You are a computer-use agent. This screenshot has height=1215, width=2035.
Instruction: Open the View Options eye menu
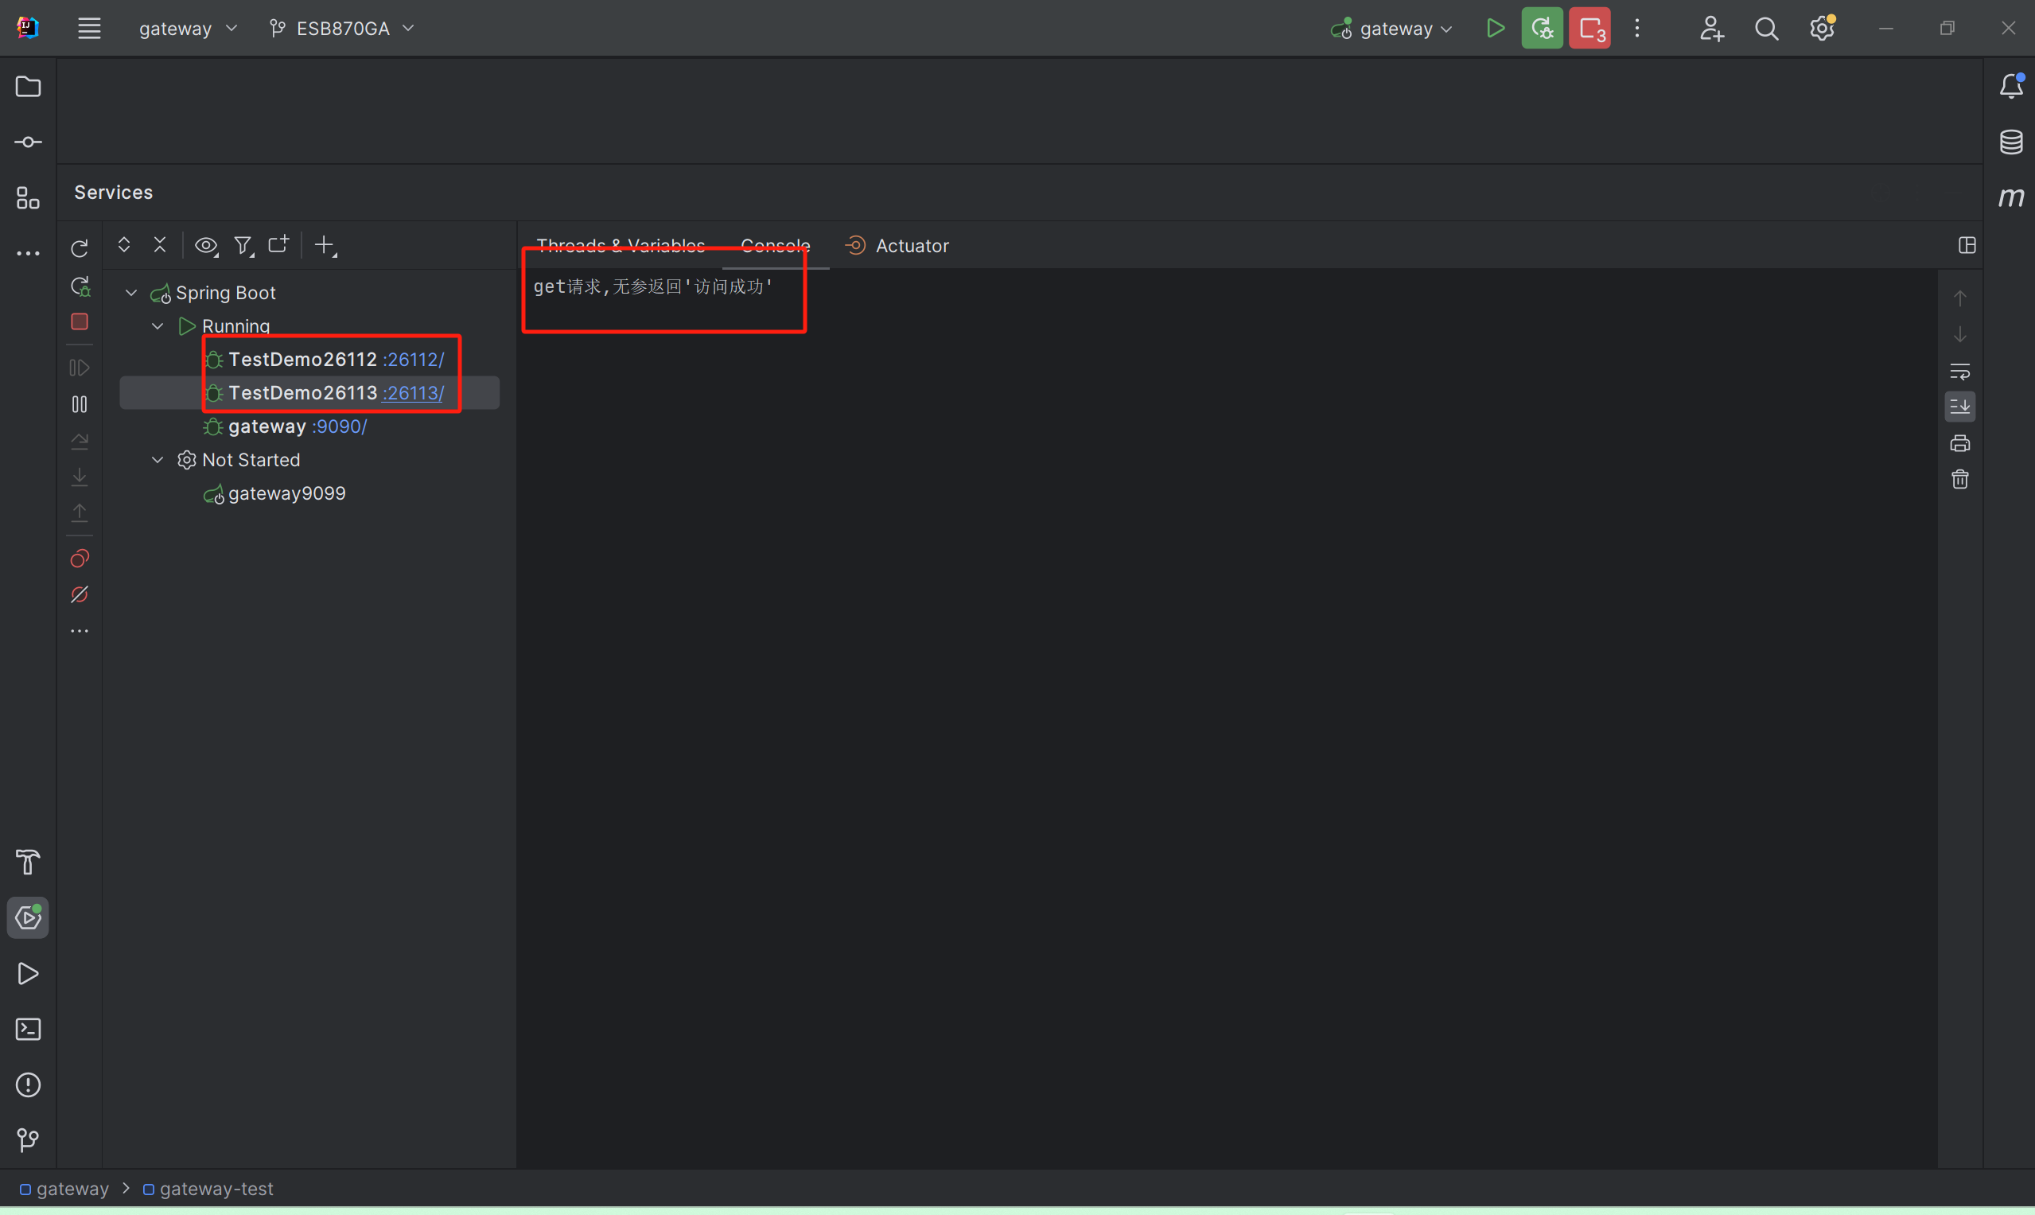(206, 246)
